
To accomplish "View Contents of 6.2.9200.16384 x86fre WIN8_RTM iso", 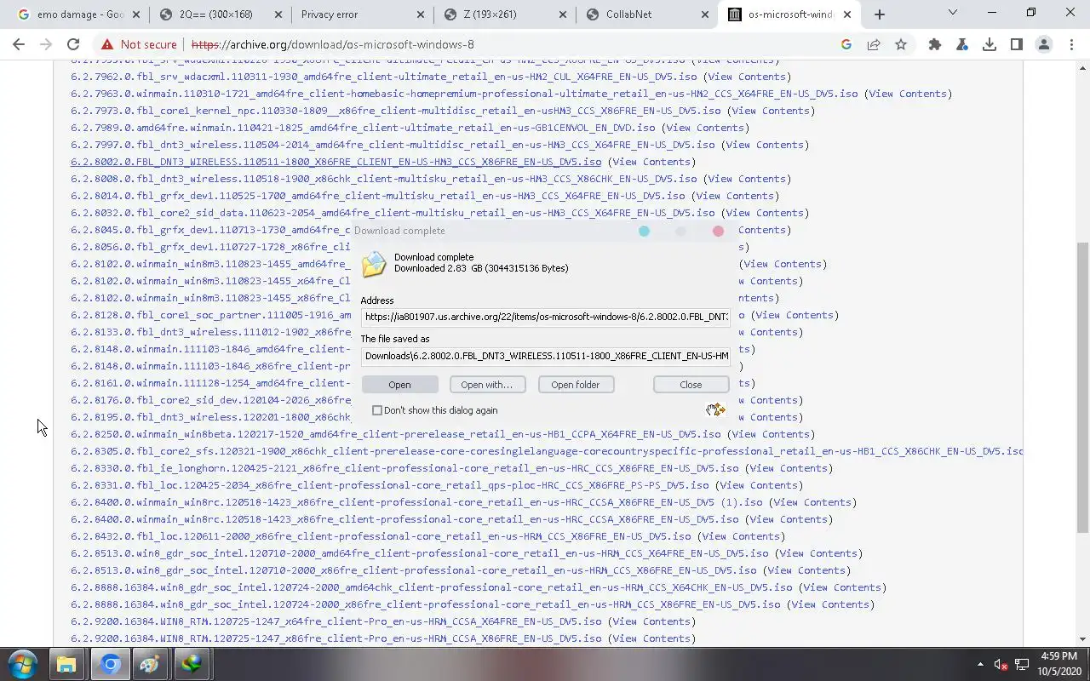I will [x=651, y=638].
